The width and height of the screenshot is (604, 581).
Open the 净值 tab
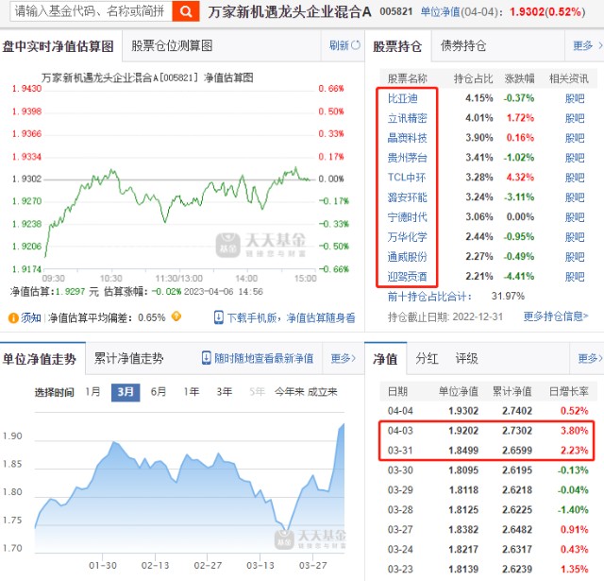click(385, 359)
